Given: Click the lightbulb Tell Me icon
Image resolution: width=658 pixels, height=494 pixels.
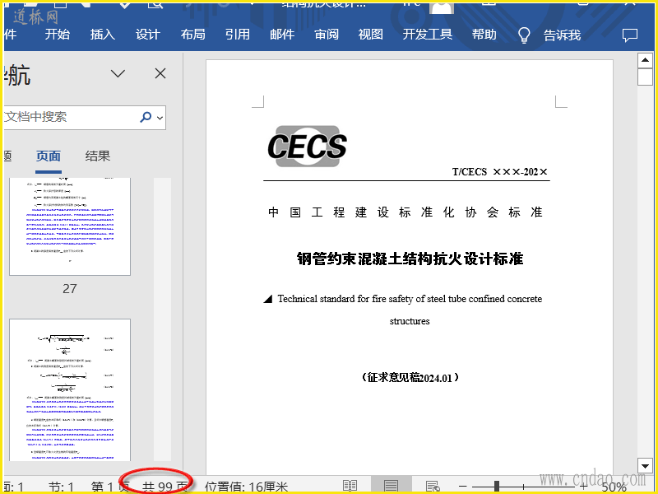Looking at the screenshot, I should [x=524, y=35].
